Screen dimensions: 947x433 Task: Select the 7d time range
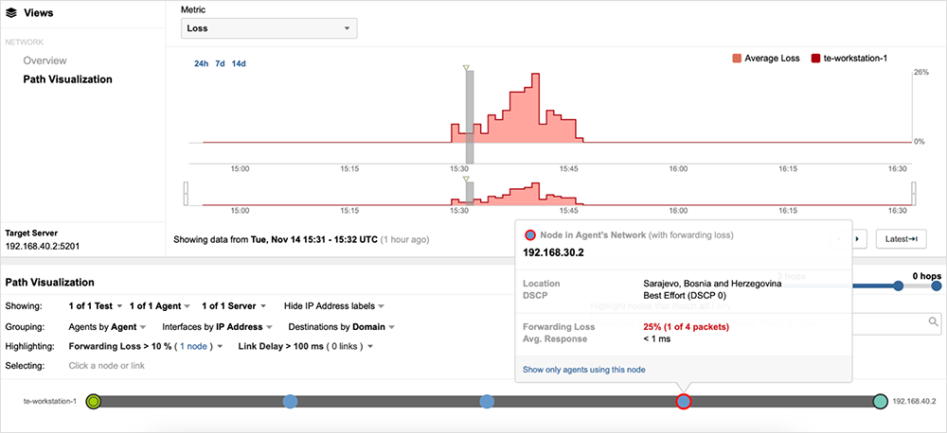point(220,63)
